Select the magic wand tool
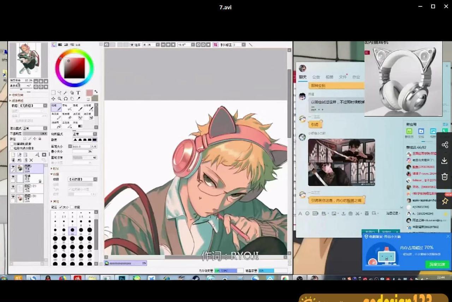Screen dimensions: 452x302 click(65, 92)
